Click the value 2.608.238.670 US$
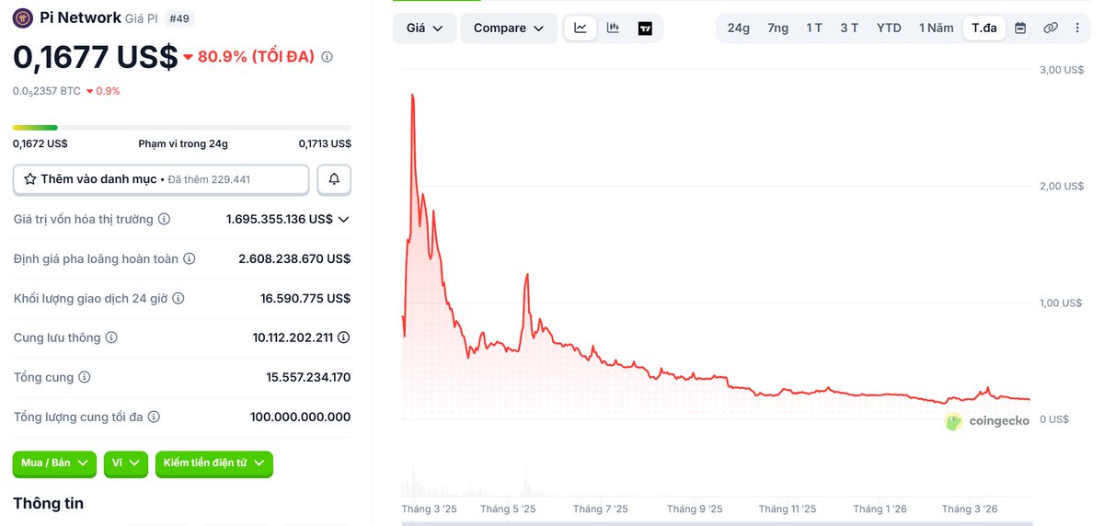This screenshot has height=526, width=1104. 294,259
